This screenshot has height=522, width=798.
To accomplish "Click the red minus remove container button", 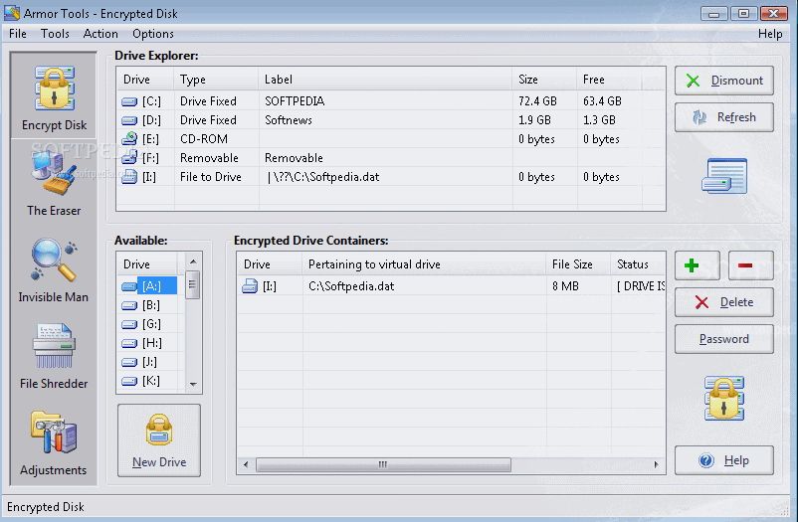I will [750, 265].
